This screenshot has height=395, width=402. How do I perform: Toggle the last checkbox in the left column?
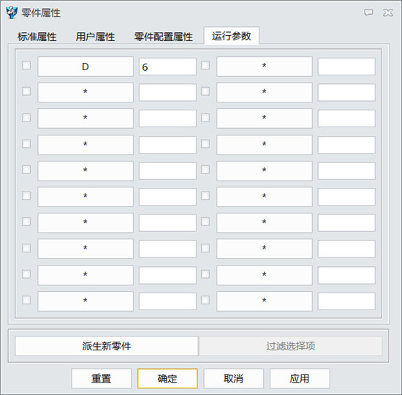[26, 300]
